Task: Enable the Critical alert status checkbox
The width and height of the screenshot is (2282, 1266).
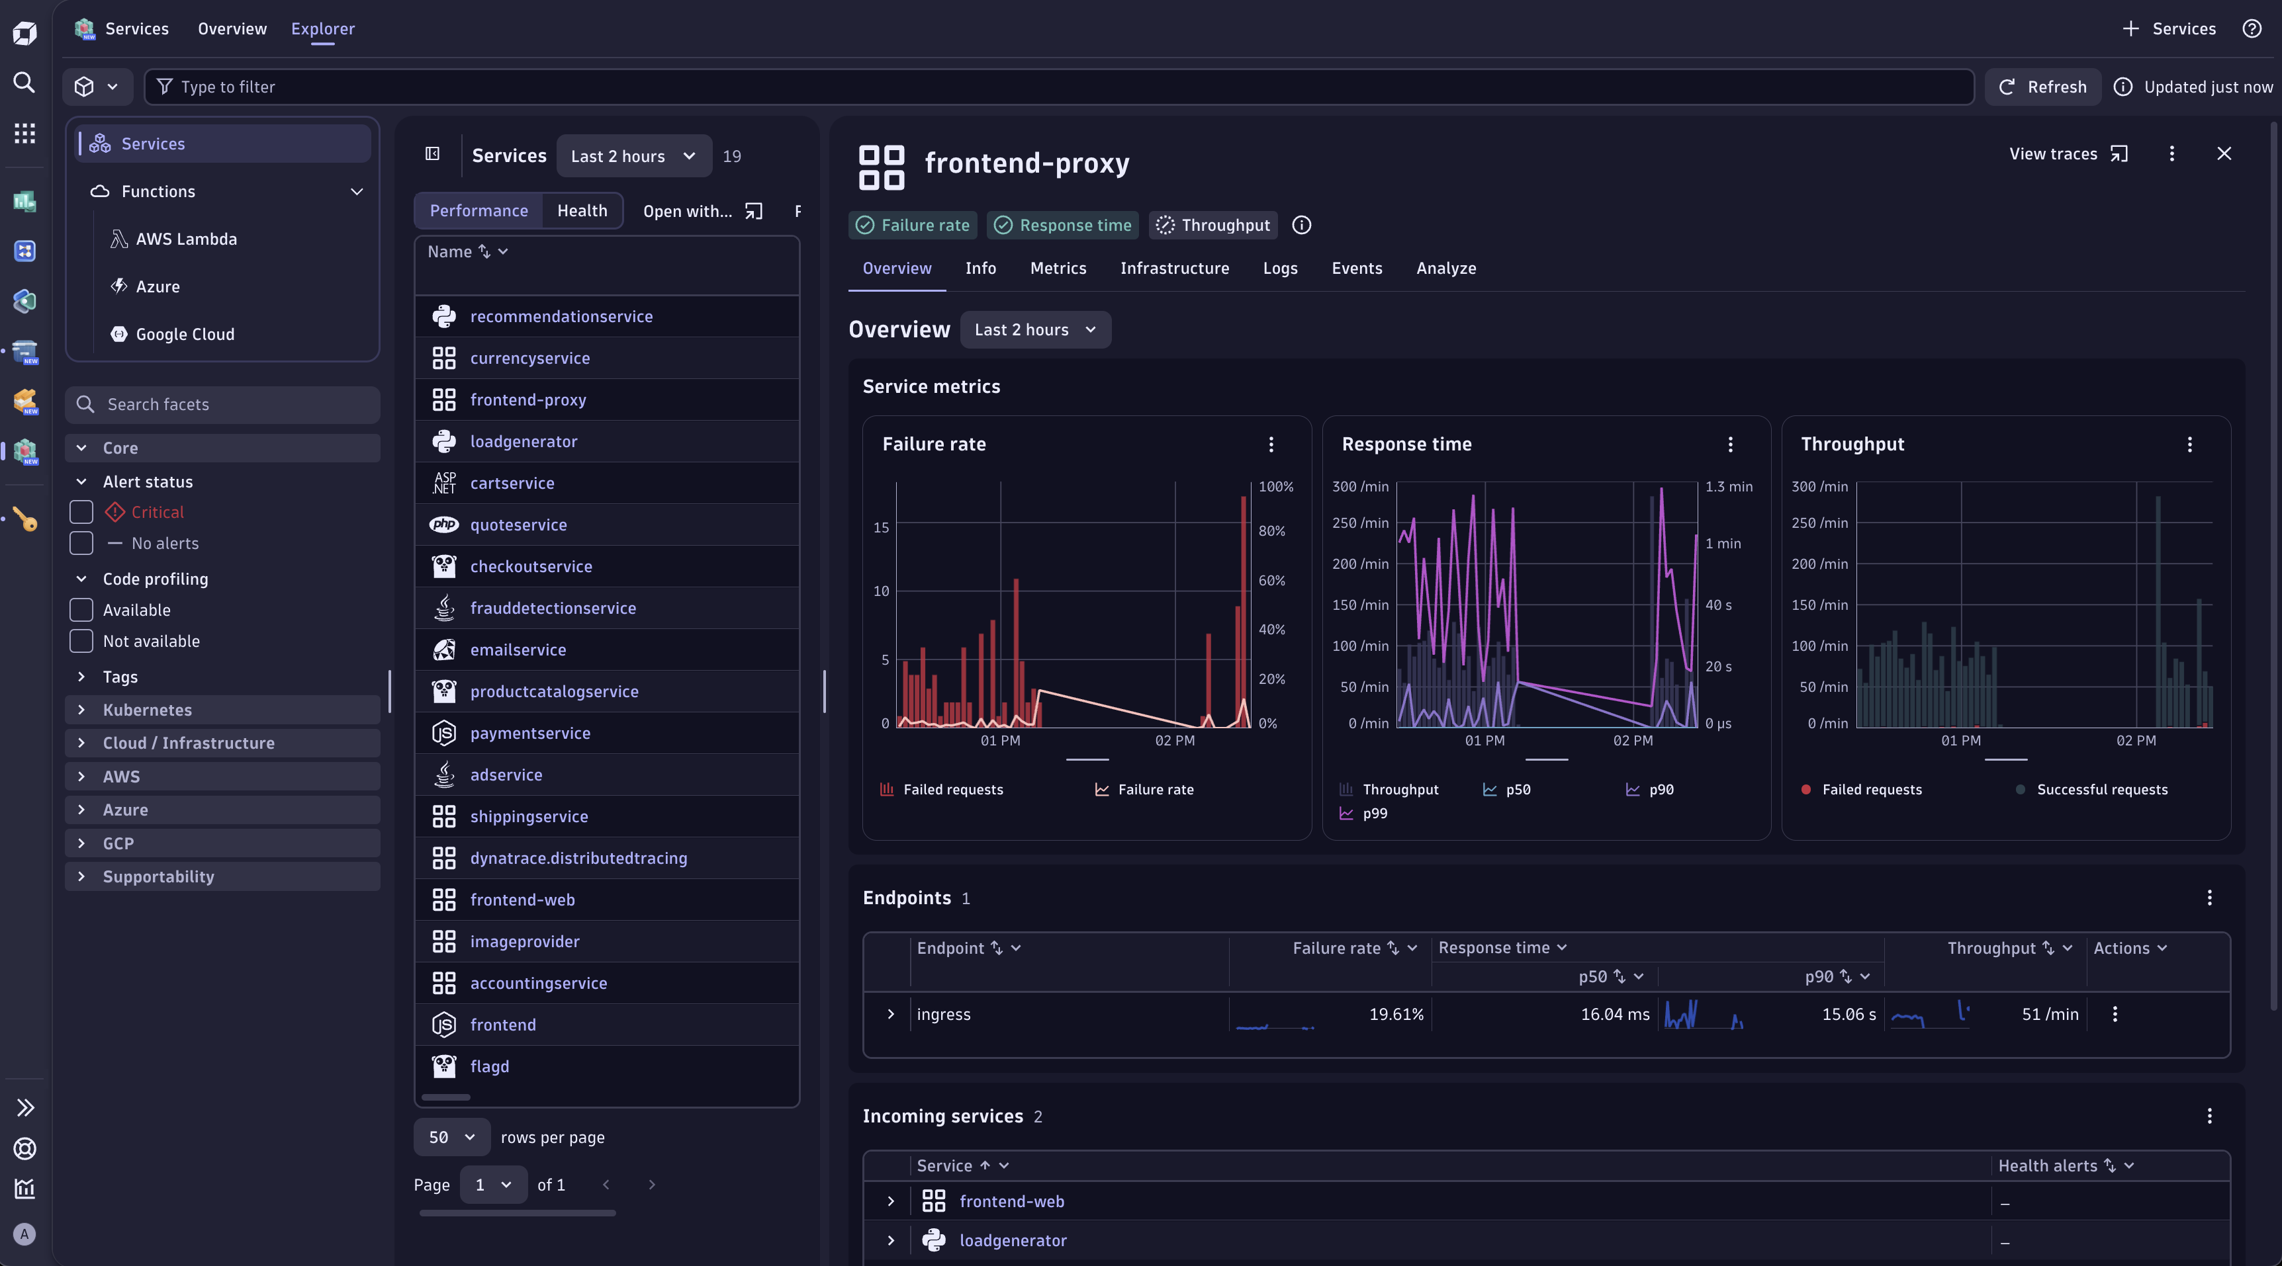Action: 81,512
